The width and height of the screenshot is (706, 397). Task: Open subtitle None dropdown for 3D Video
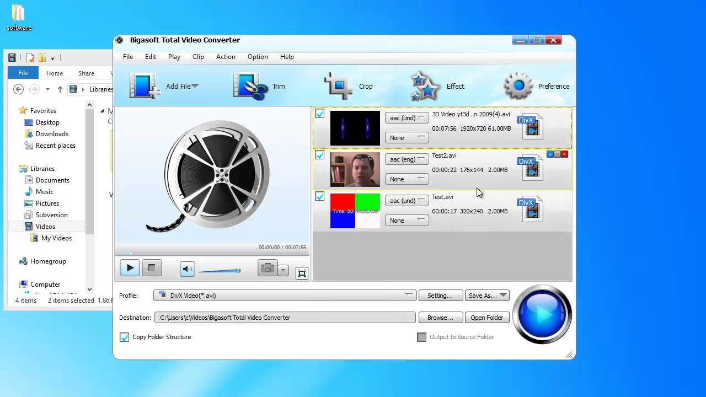(407, 138)
